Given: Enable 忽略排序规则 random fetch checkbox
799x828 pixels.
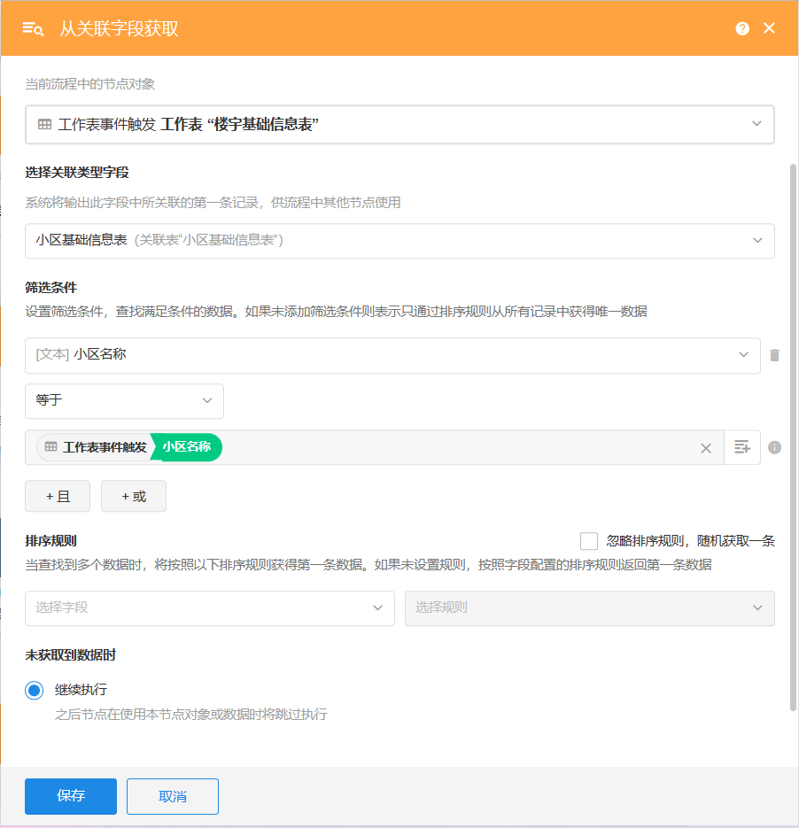Looking at the screenshot, I should click(589, 541).
